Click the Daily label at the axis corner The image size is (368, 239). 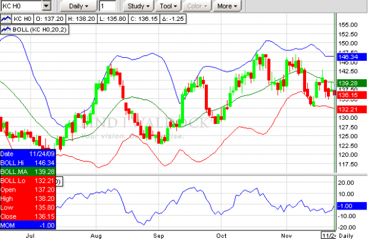click(346, 236)
